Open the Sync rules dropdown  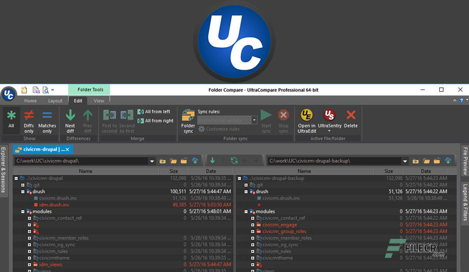[254, 120]
